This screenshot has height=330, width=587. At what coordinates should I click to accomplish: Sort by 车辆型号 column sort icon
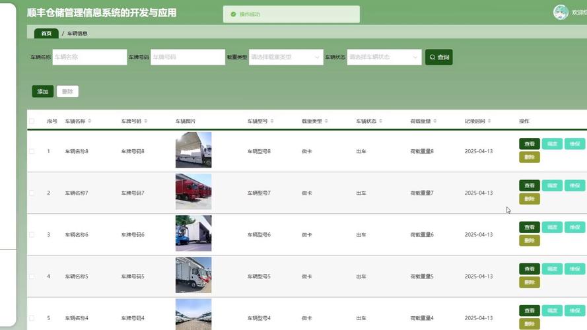pyautogui.click(x=272, y=121)
